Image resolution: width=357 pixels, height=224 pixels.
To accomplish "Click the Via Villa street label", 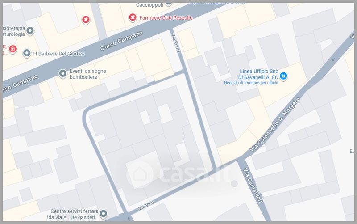I will coord(146,206).
